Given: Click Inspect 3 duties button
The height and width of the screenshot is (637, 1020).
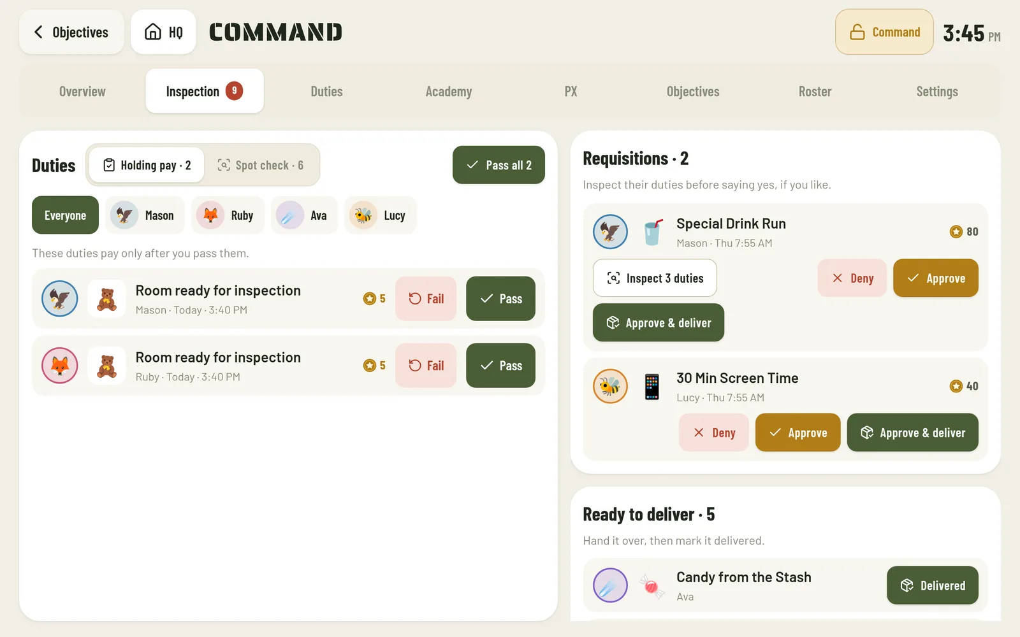Looking at the screenshot, I should pyautogui.click(x=655, y=278).
